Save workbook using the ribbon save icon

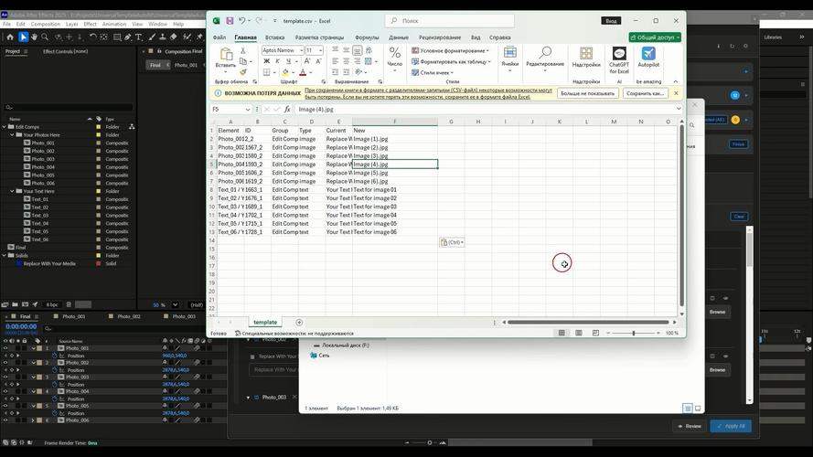230,21
